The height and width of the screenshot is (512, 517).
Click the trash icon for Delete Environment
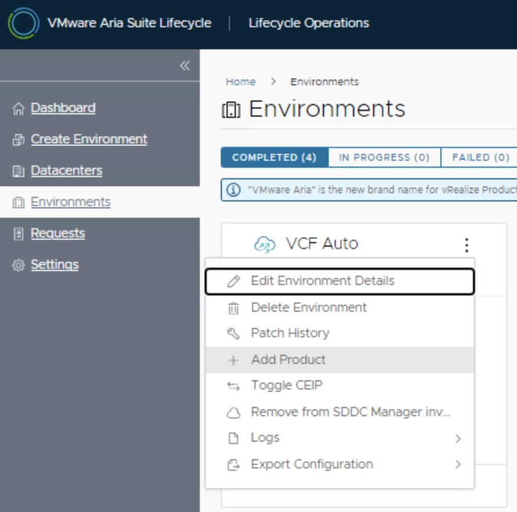pos(234,308)
